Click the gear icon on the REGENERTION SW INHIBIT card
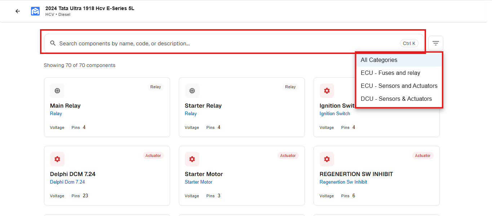 [327, 159]
